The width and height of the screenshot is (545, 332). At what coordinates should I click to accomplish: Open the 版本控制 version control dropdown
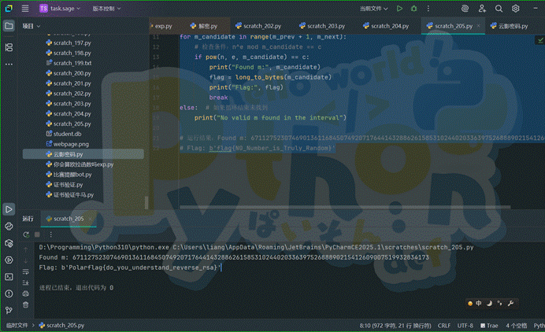tap(106, 9)
